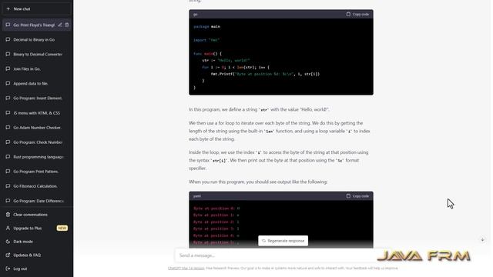Open the Append data to file chat

click(x=37, y=84)
